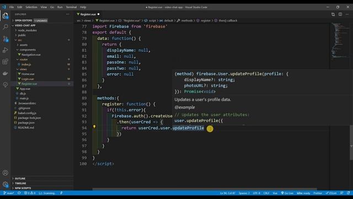Open the Docker view in activity bar
Screen dimensions: 353x199
(5, 74)
